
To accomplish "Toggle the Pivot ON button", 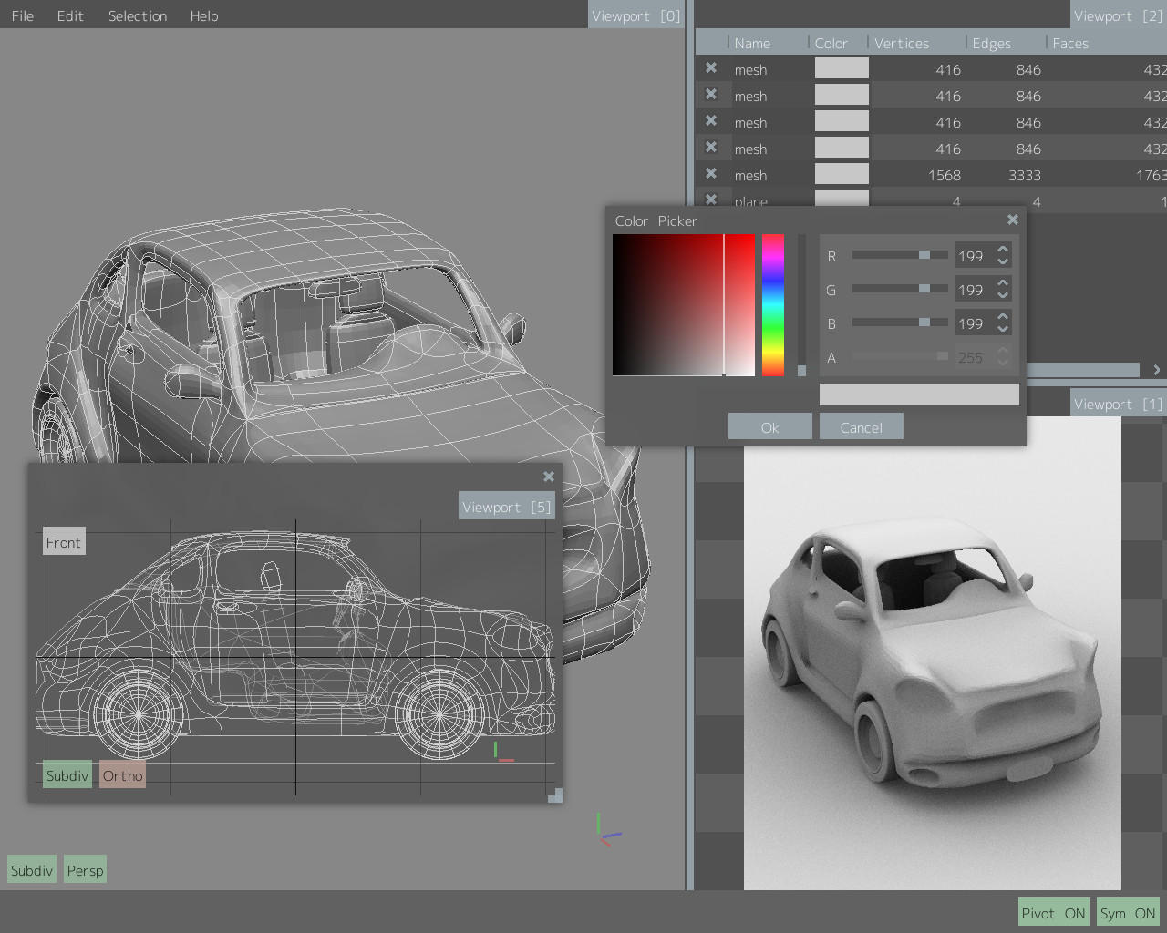I will click(x=1053, y=913).
